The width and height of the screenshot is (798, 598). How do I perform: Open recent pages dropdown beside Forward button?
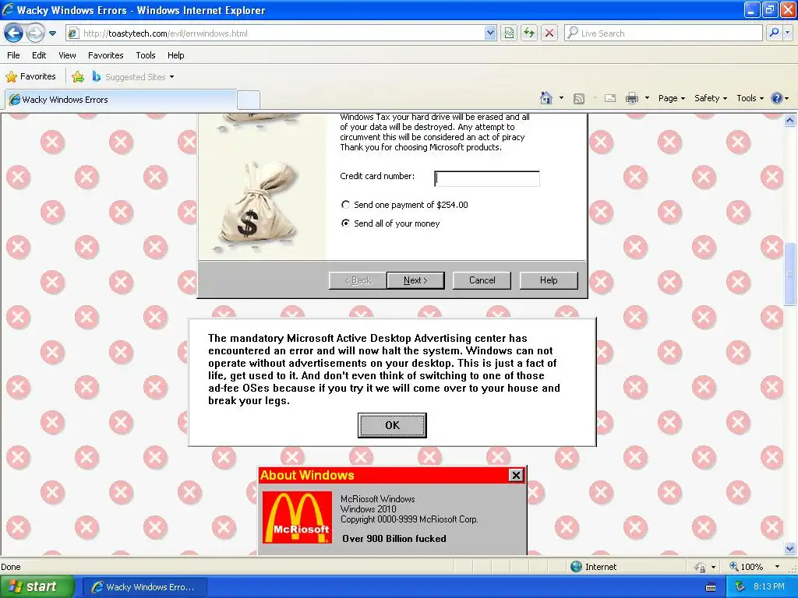point(52,33)
